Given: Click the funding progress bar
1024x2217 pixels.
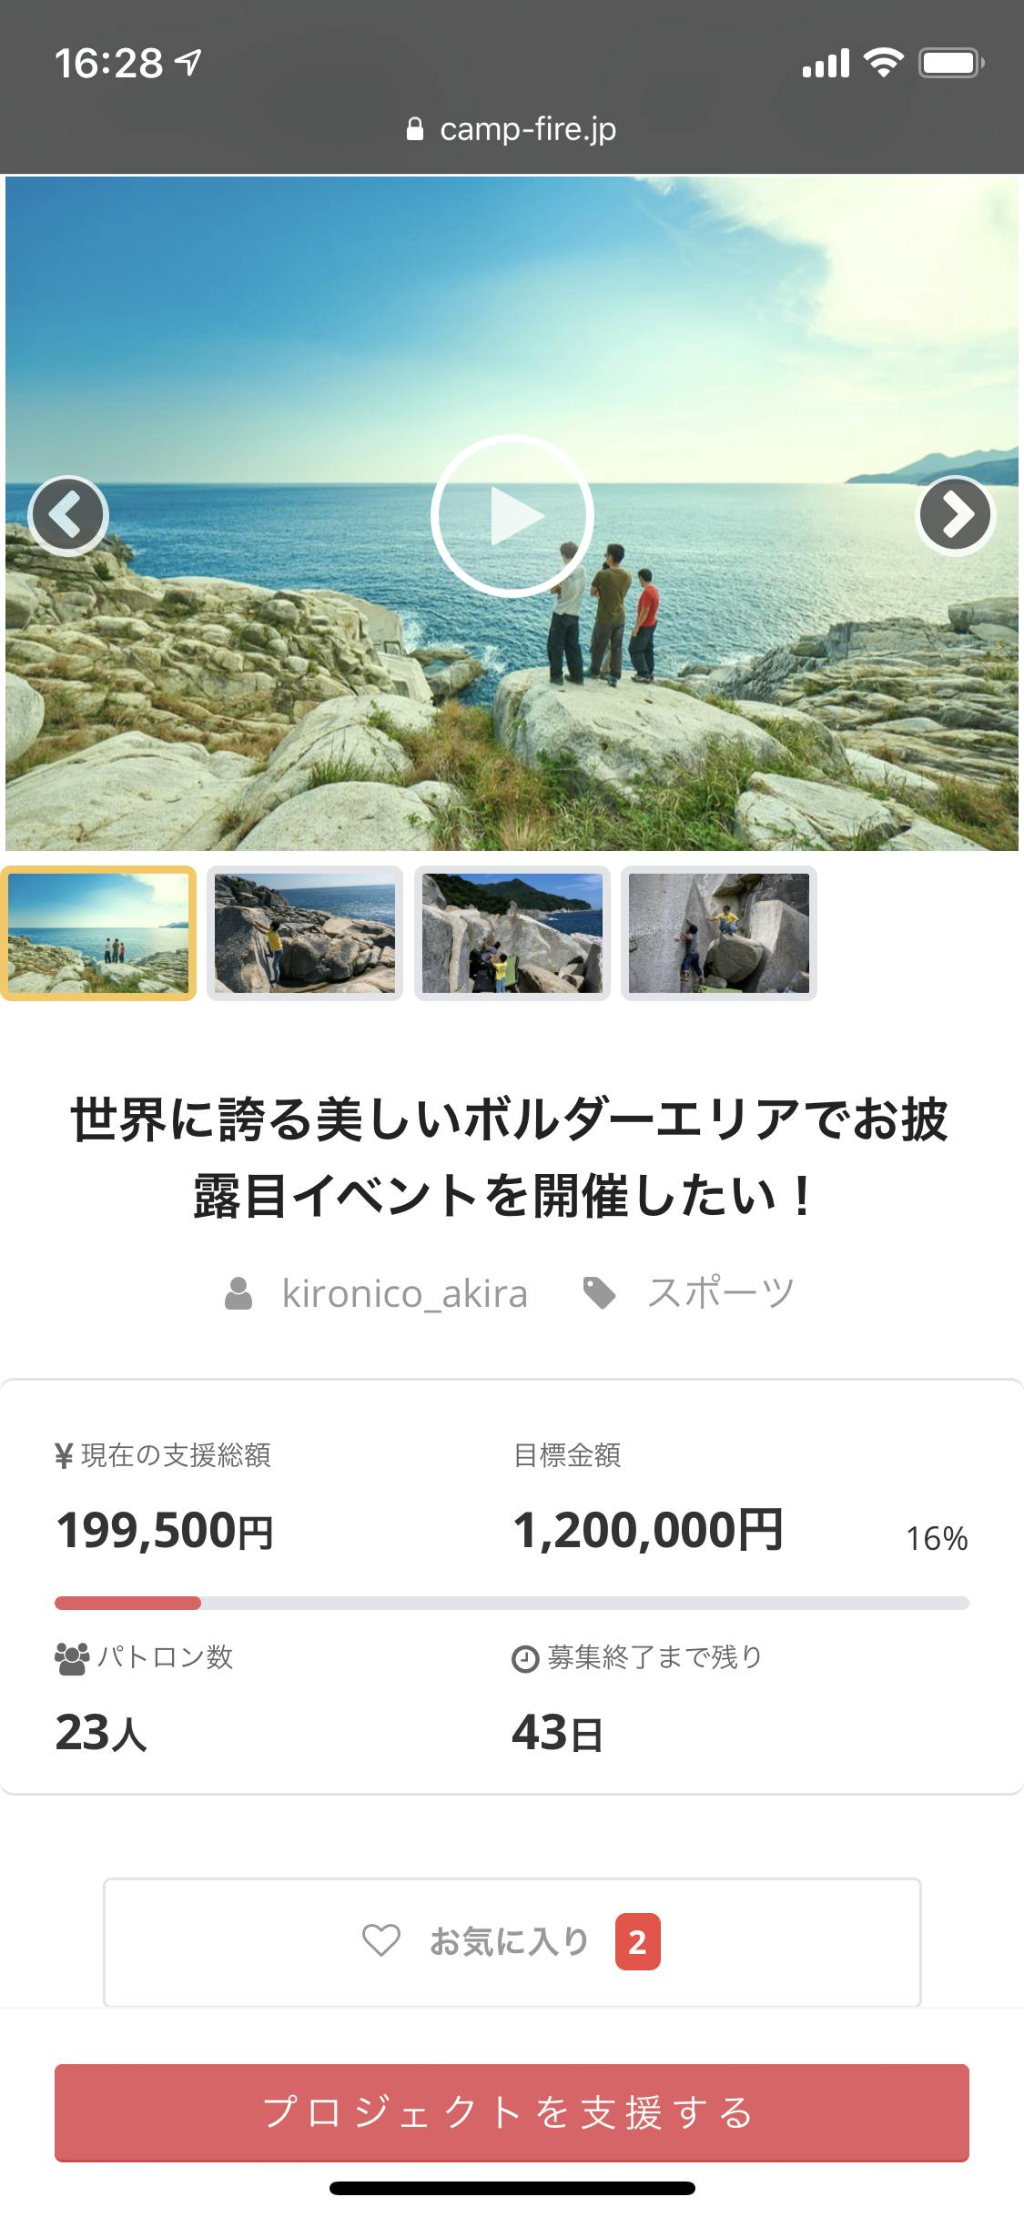Looking at the screenshot, I should point(512,1603).
